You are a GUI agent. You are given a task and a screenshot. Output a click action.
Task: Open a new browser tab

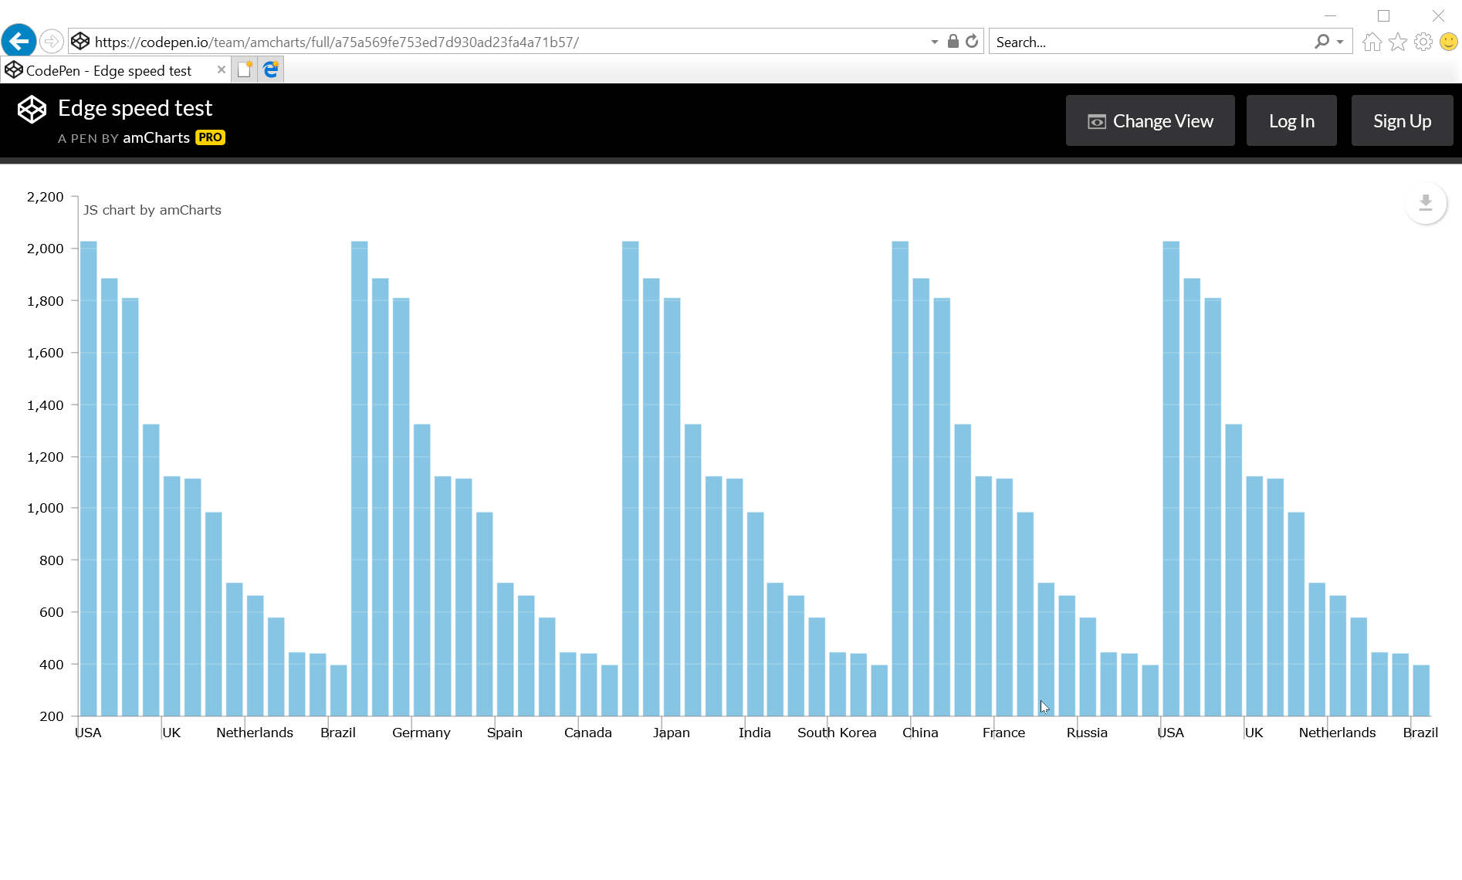pos(245,69)
